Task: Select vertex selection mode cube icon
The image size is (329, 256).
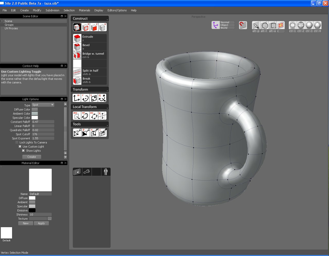Action: (x=77, y=27)
